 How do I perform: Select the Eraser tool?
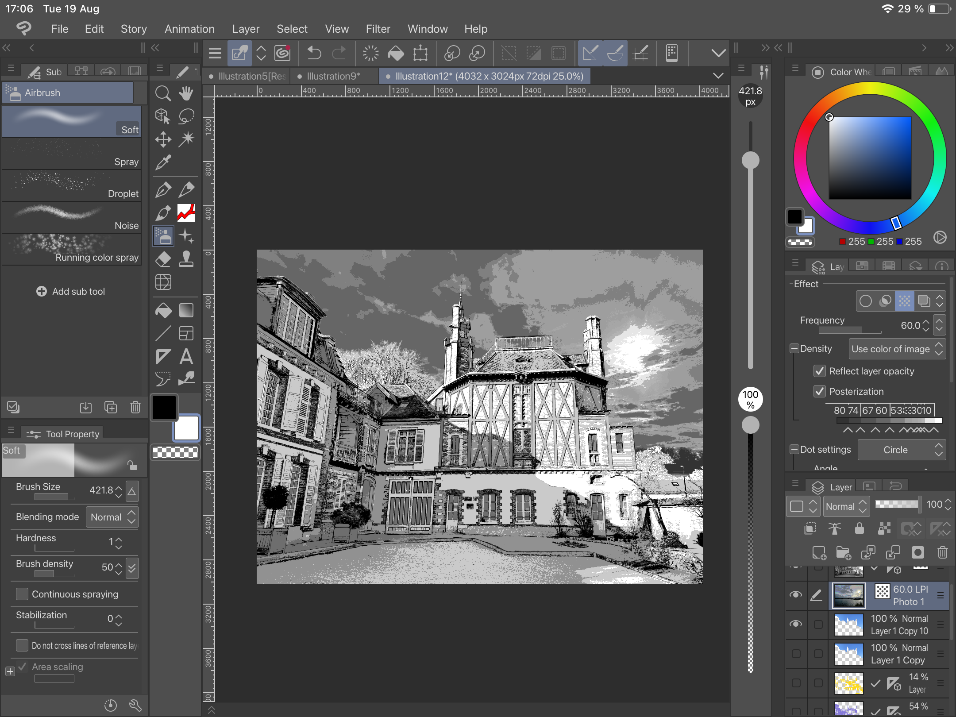click(163, 259)
